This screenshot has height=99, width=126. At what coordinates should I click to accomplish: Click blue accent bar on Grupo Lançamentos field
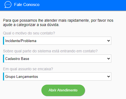[4, 76]
